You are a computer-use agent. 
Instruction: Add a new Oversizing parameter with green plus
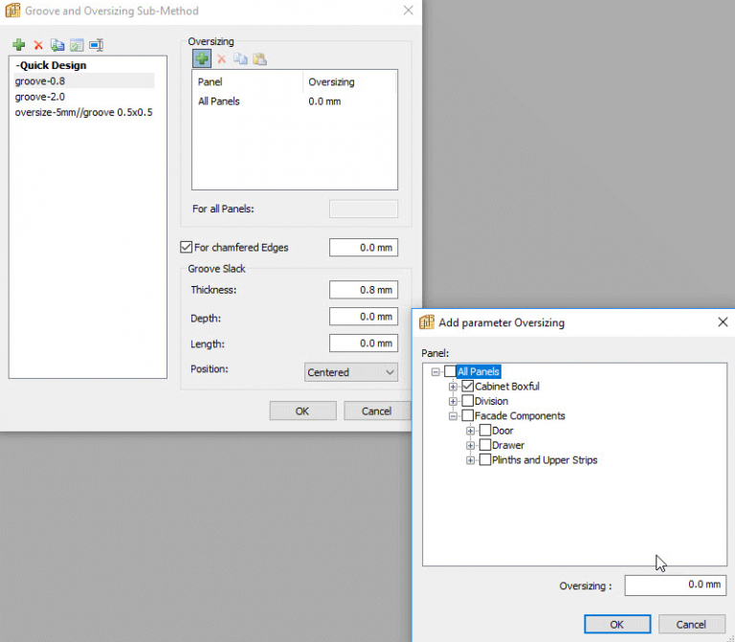click(202, 59)
